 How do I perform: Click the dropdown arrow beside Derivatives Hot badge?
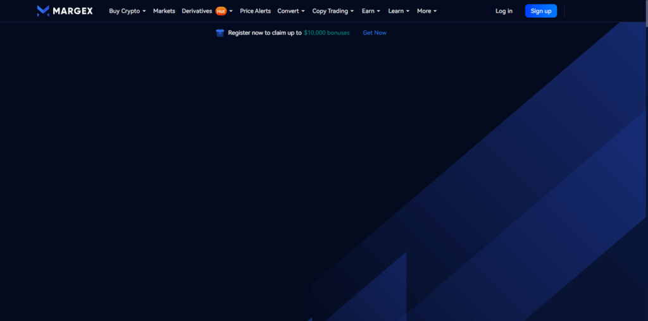click(231, 11)
